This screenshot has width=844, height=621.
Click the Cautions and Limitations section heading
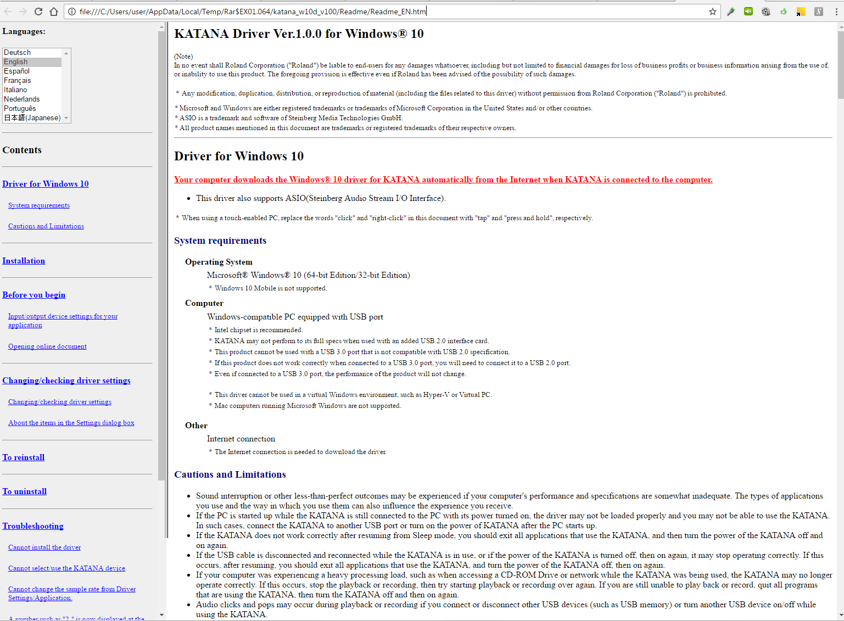pos(230,474)
